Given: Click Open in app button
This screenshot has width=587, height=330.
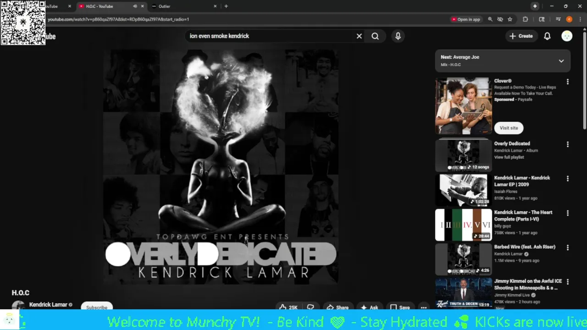Looking at the screenshot, I should point(465,19).
